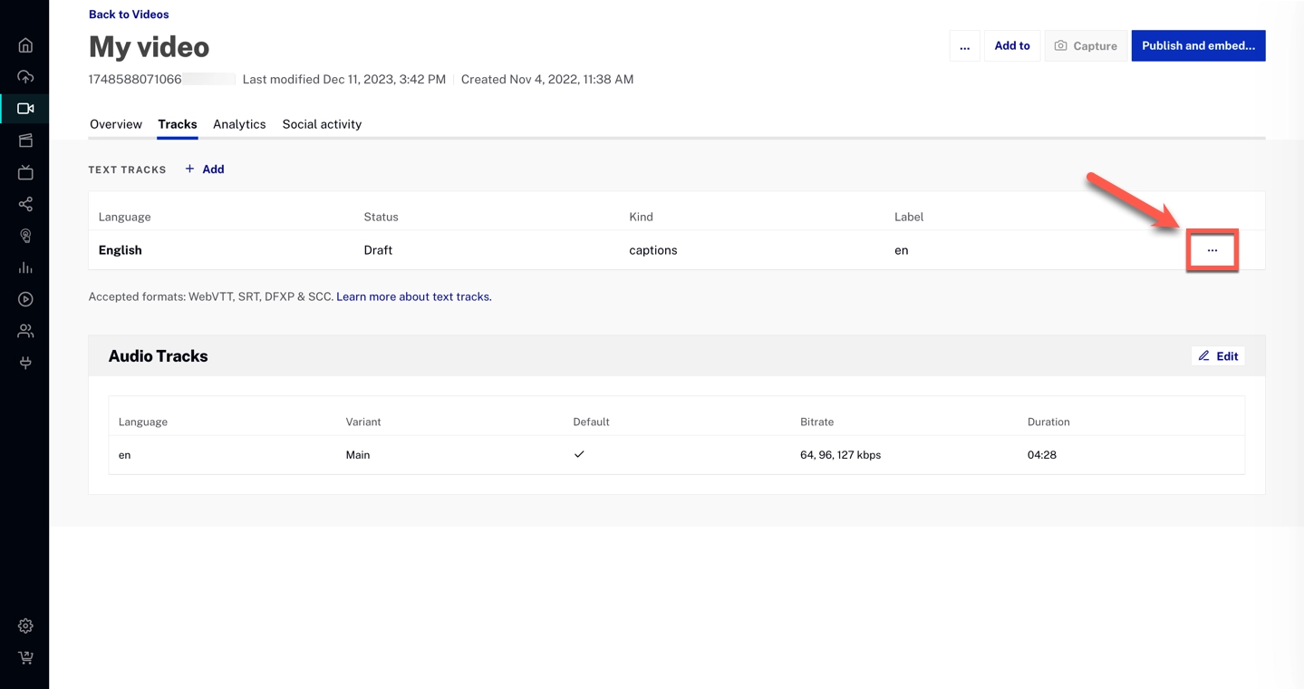Click Publish and embed button
1304x689 pixels.
(1198, 46)
